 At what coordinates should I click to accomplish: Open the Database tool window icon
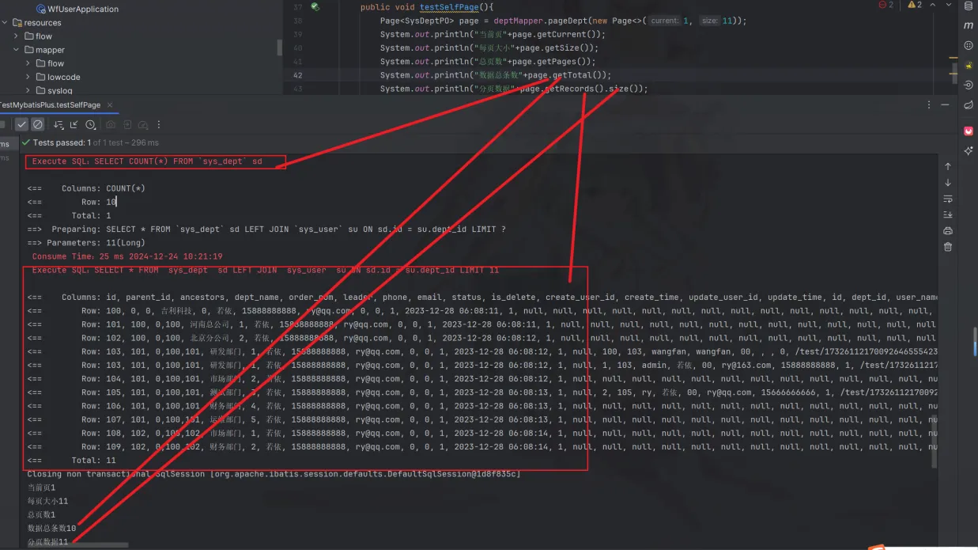click(969, 6)
